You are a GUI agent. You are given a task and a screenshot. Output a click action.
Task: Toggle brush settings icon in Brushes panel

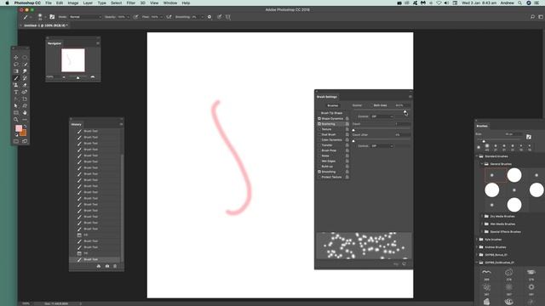(529, 137)
